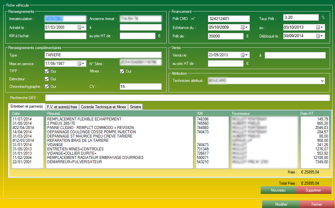Screen dimensions: 335x208
Task: Open the Controle Technique et Mines tab
Action: click(103, 107)
